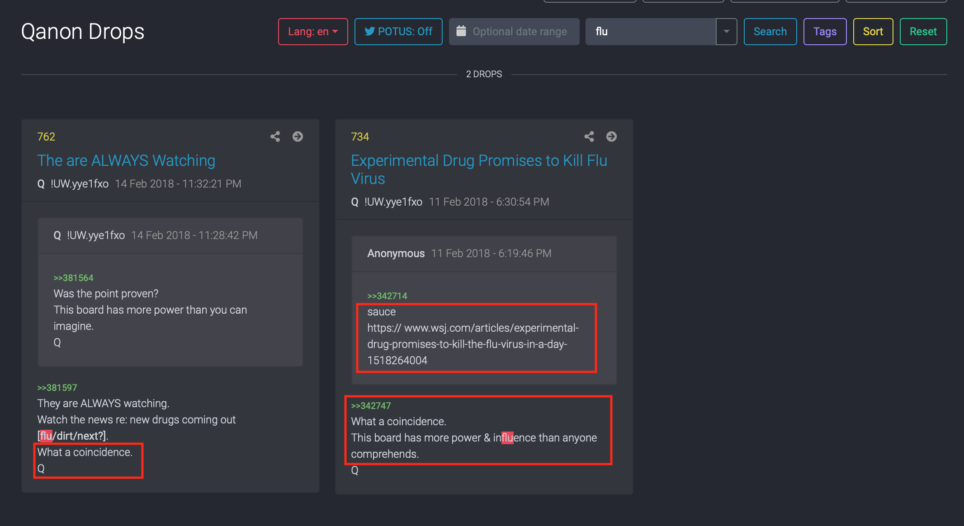Viewport: 964px width, 526px height.
Task: Click the wsj.com article URL text
Action: (473, 344)
